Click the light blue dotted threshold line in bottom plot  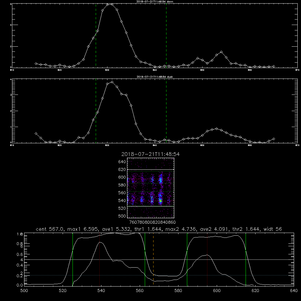click(159, 275)
